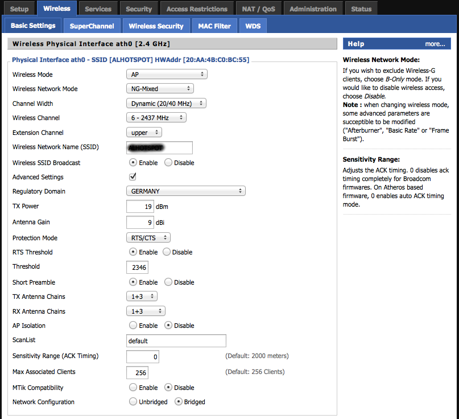Open the Protection Mode dropdown
459x419 pixels.
pyautogui.click(x=148, y=238)
